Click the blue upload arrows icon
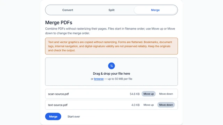223x125 pixels. (x=111, y=66)
